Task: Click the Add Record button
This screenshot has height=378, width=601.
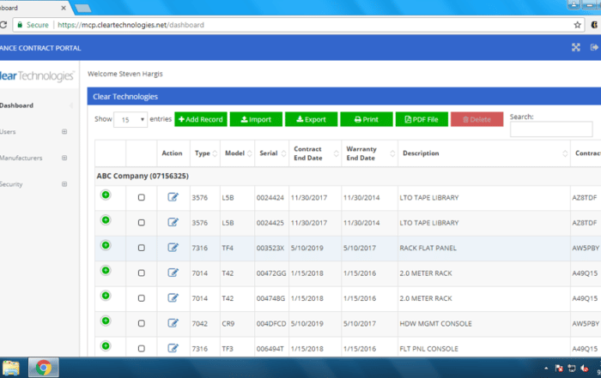Action: 201,119
